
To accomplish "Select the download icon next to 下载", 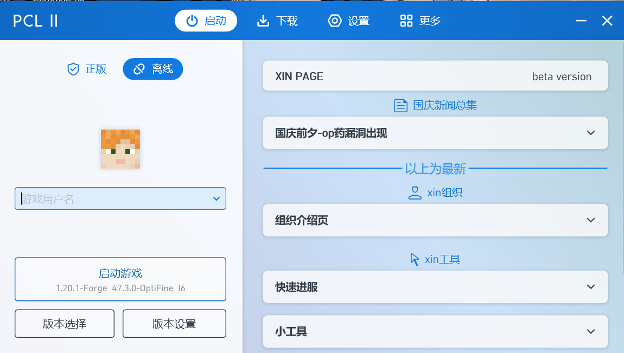I will pyautogui.click(x=263, y=21).
